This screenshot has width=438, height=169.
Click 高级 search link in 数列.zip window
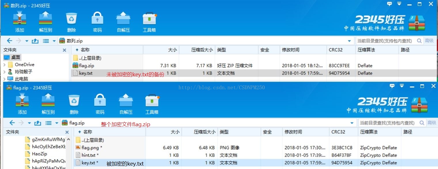pos(429,41)
